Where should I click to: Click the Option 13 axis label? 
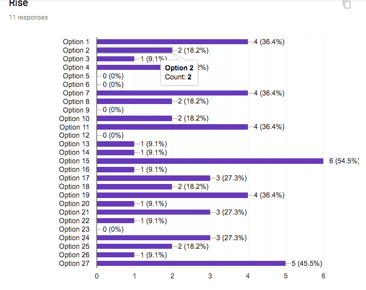click(74, 144)
